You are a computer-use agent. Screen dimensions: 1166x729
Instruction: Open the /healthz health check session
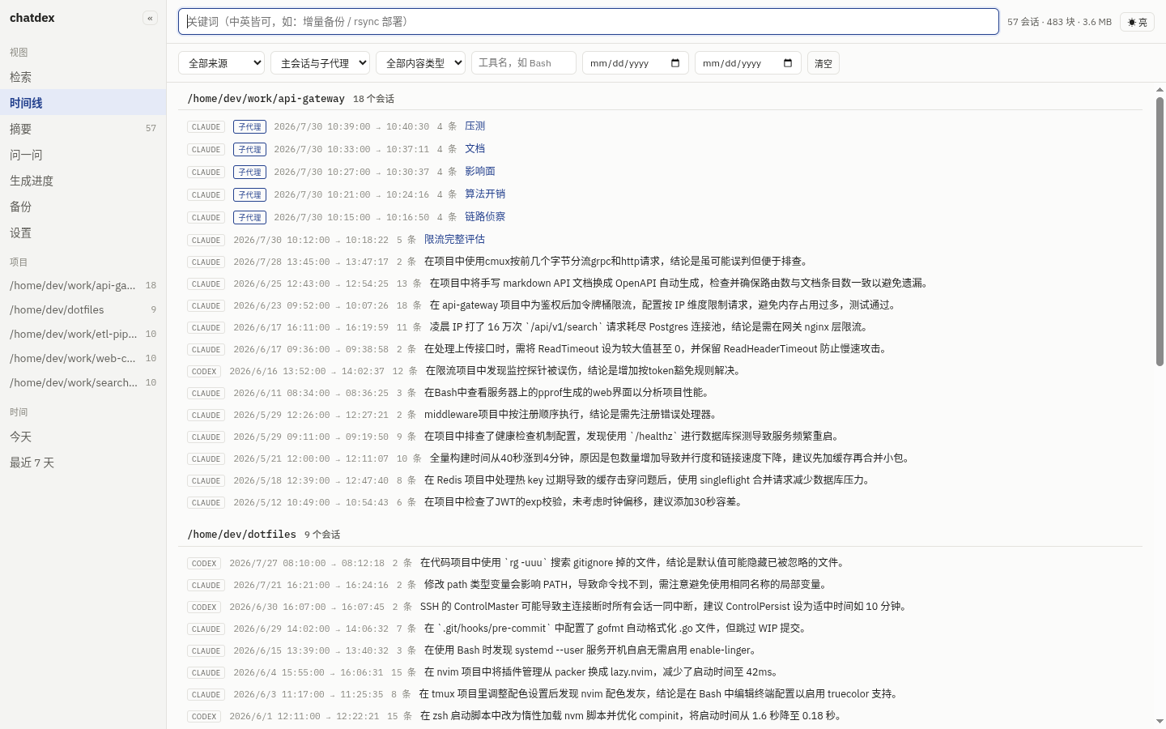(660, 437)
